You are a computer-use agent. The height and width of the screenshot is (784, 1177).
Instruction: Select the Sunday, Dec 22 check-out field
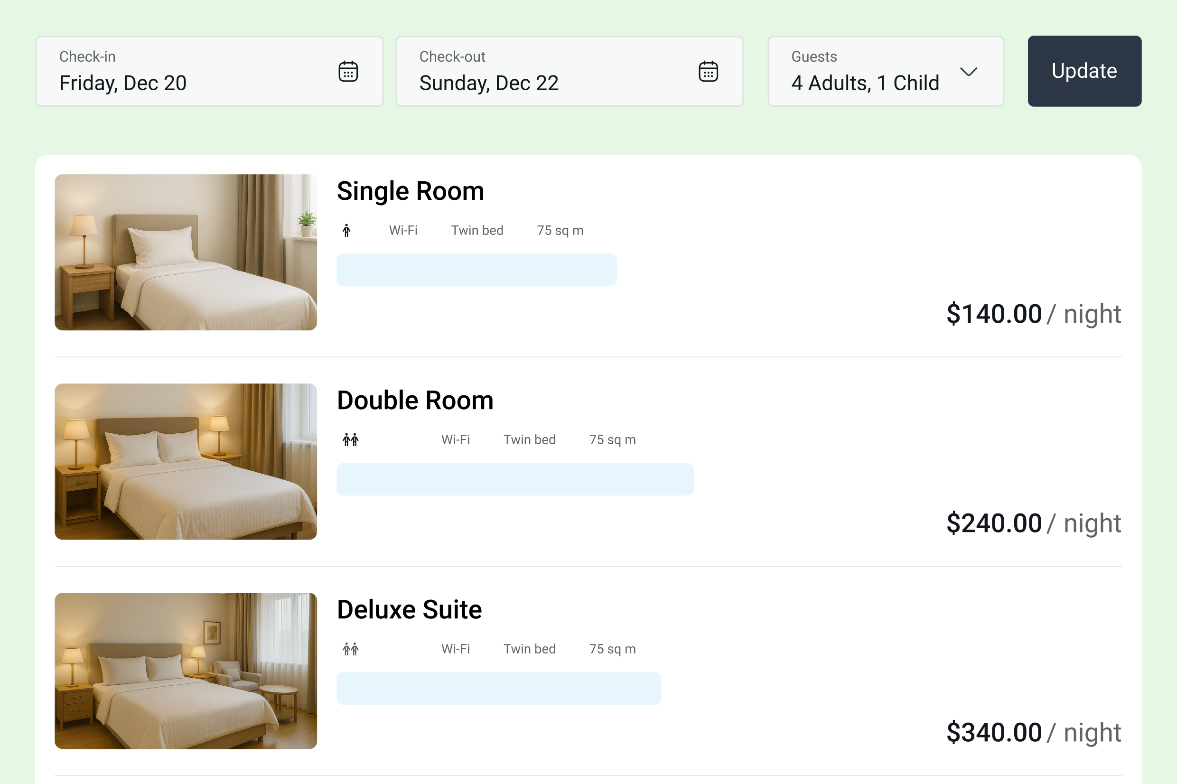coord(570,71)
